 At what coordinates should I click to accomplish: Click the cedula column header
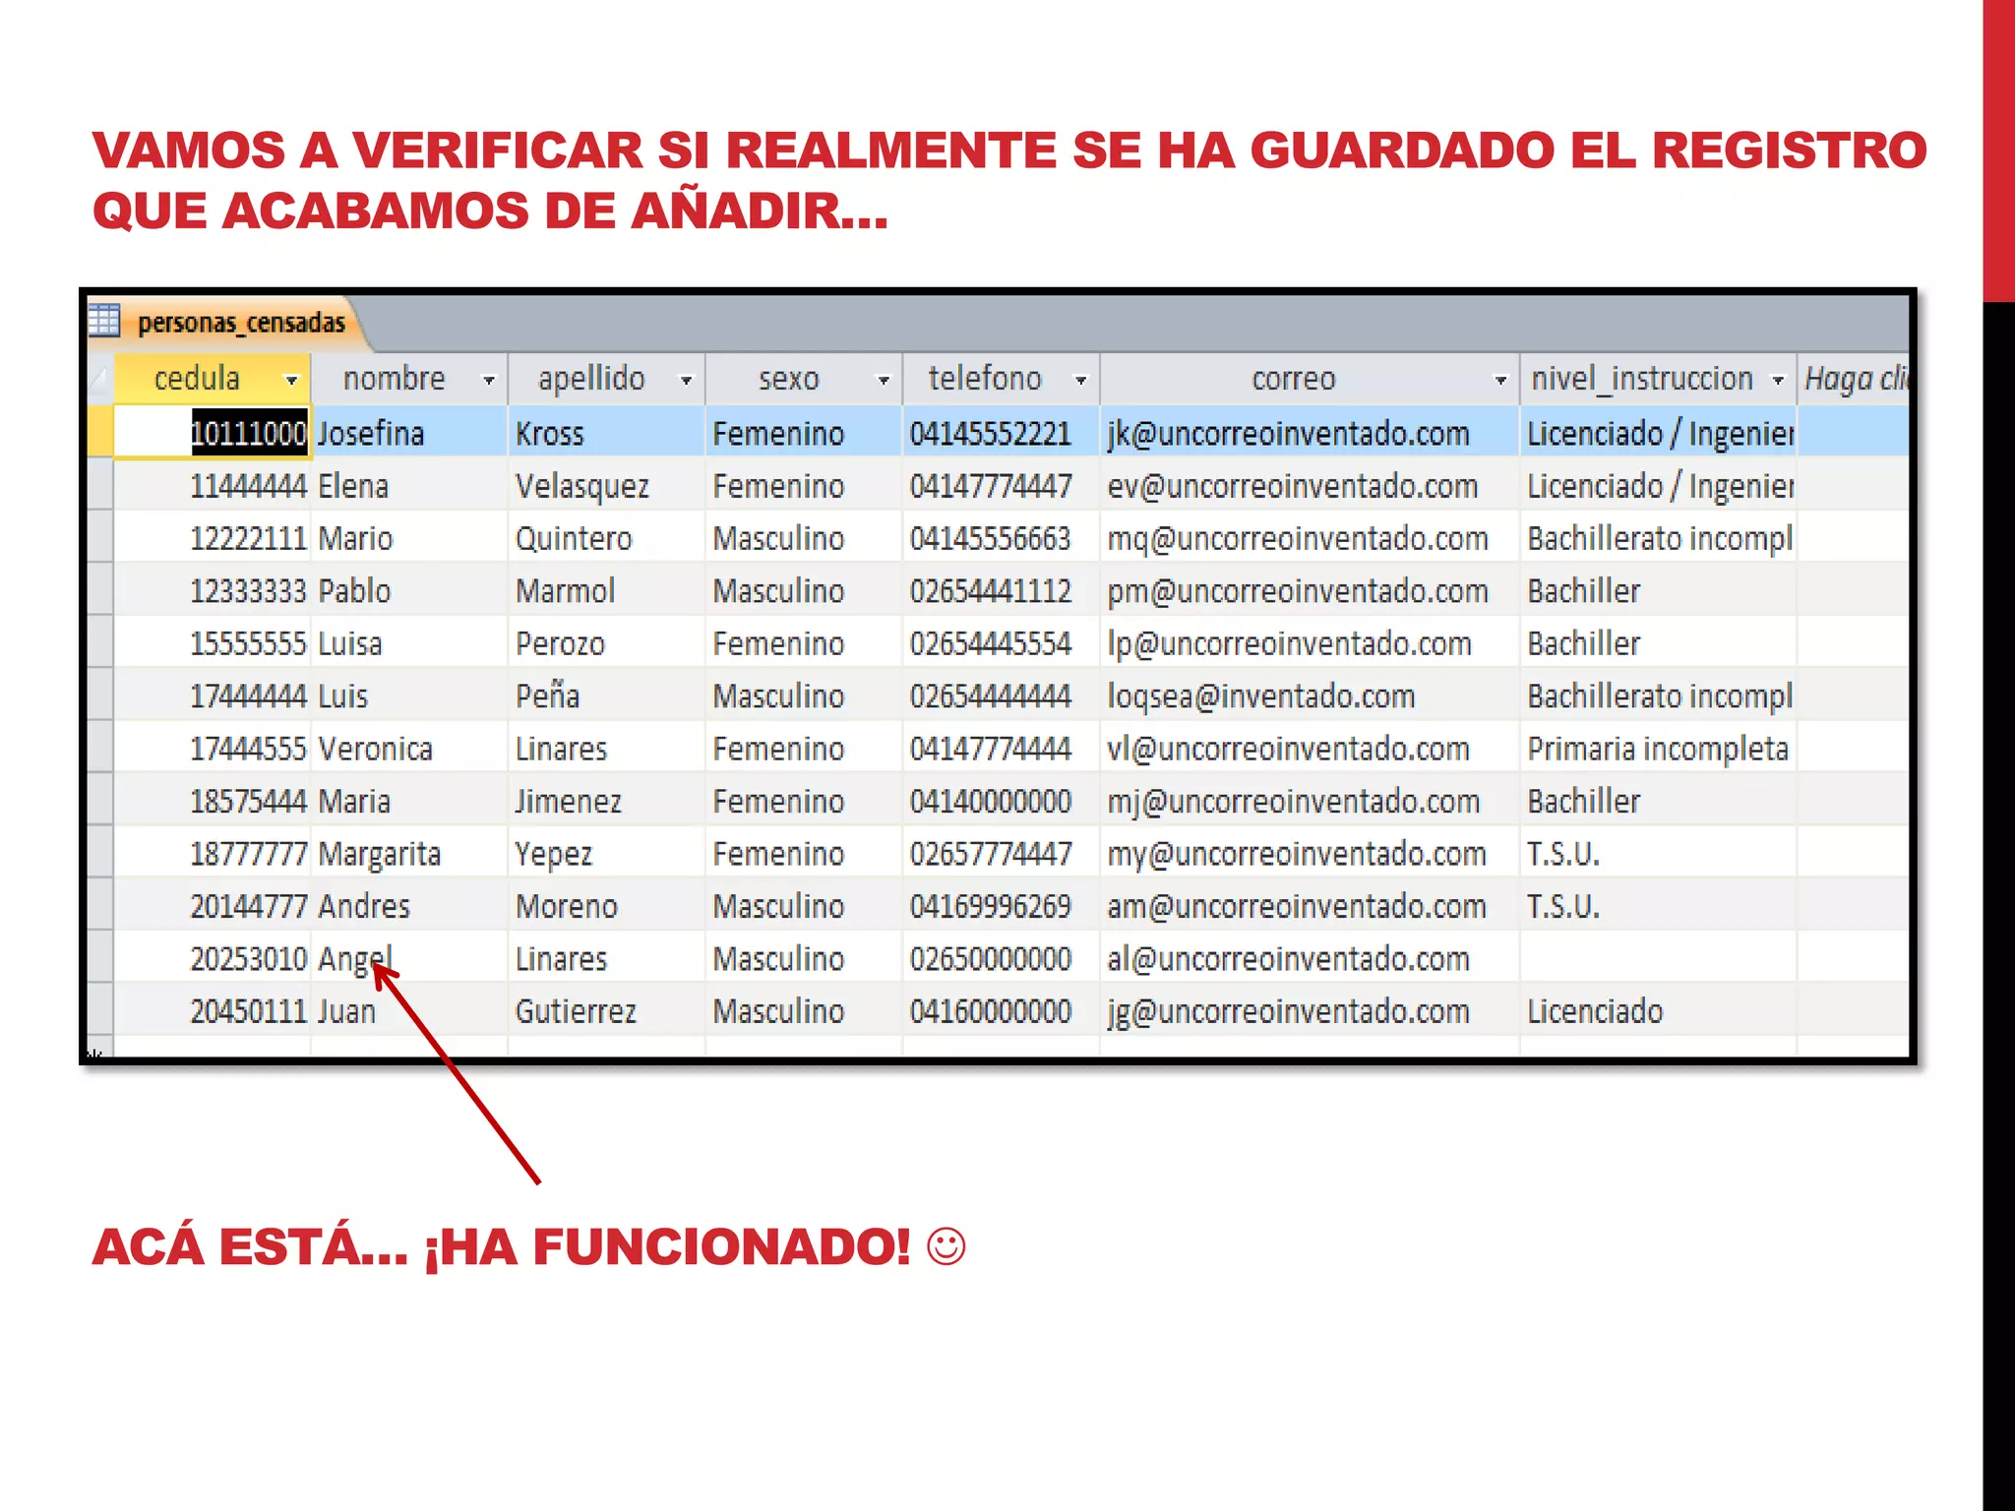pos(213,379)
